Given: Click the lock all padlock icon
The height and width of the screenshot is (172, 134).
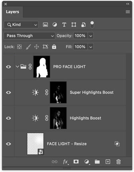Looking at the screenshot, I should coord(54,47).
